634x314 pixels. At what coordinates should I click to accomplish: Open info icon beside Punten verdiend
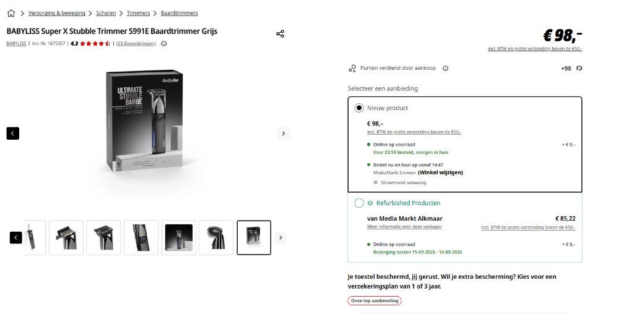pos(446,68)
